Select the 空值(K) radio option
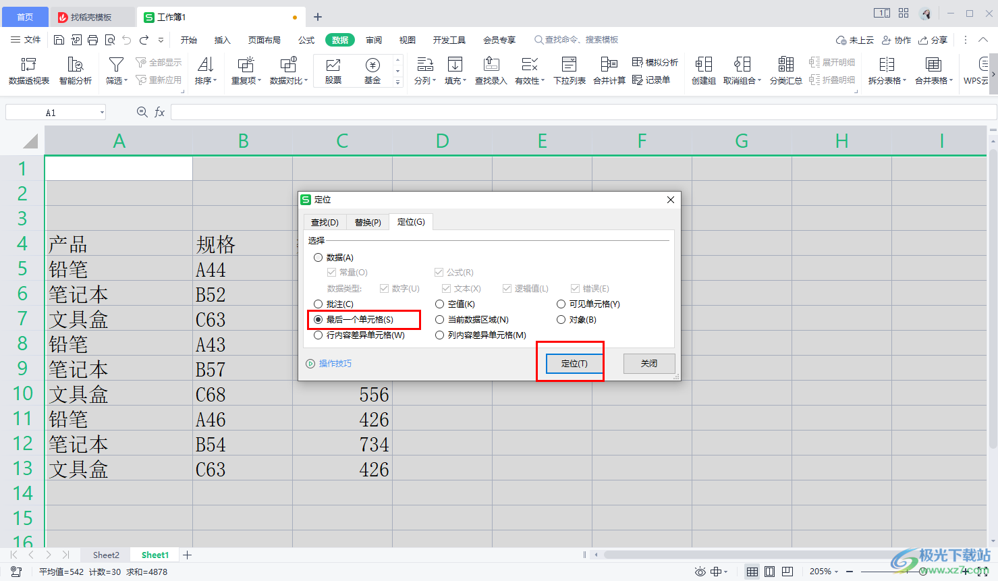Screen dimensions: 998x581 point(455,304)
